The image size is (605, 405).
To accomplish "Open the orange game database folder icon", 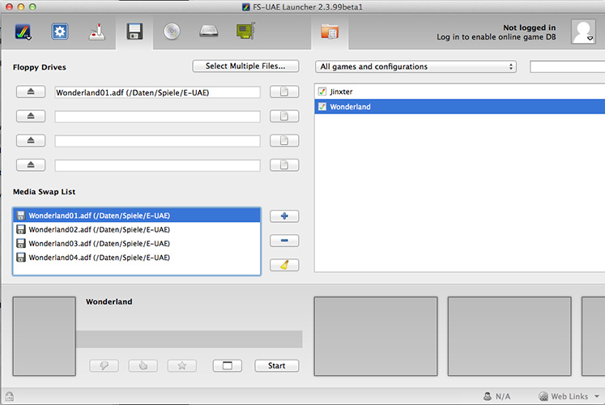I will click(330, 32).
